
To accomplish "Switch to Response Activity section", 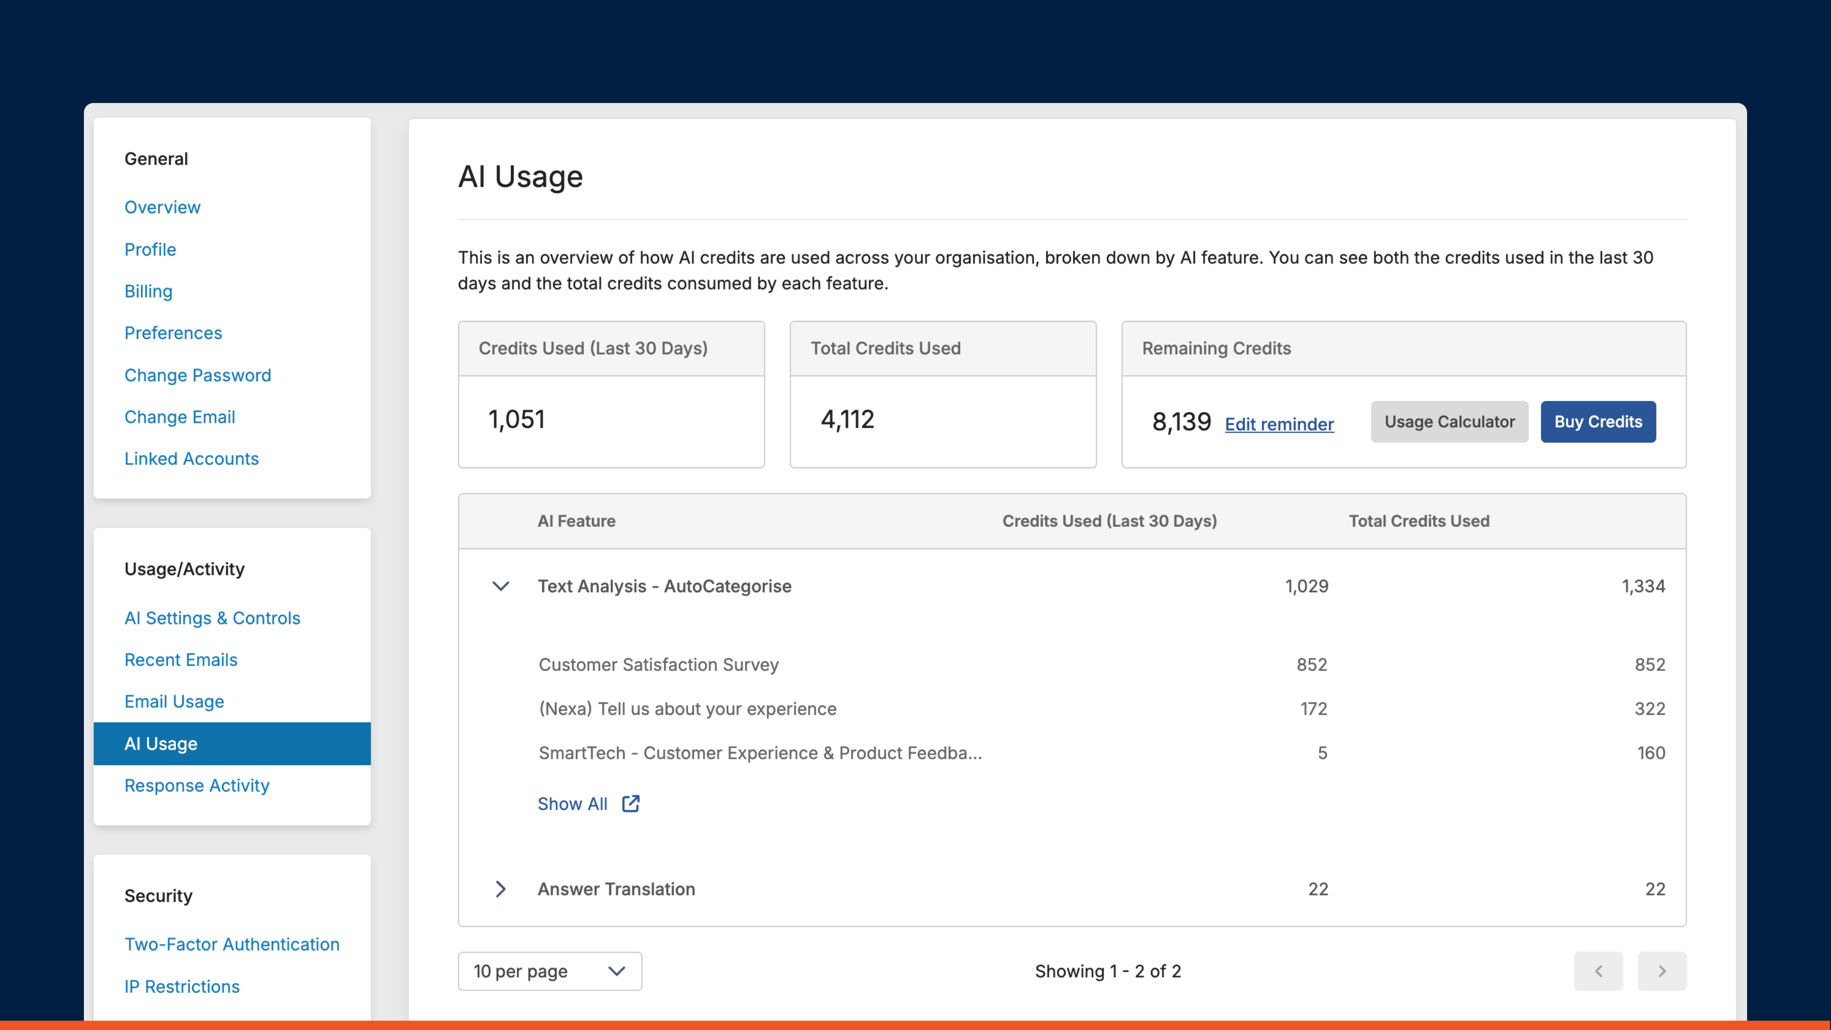I will [x=197, y=785].
